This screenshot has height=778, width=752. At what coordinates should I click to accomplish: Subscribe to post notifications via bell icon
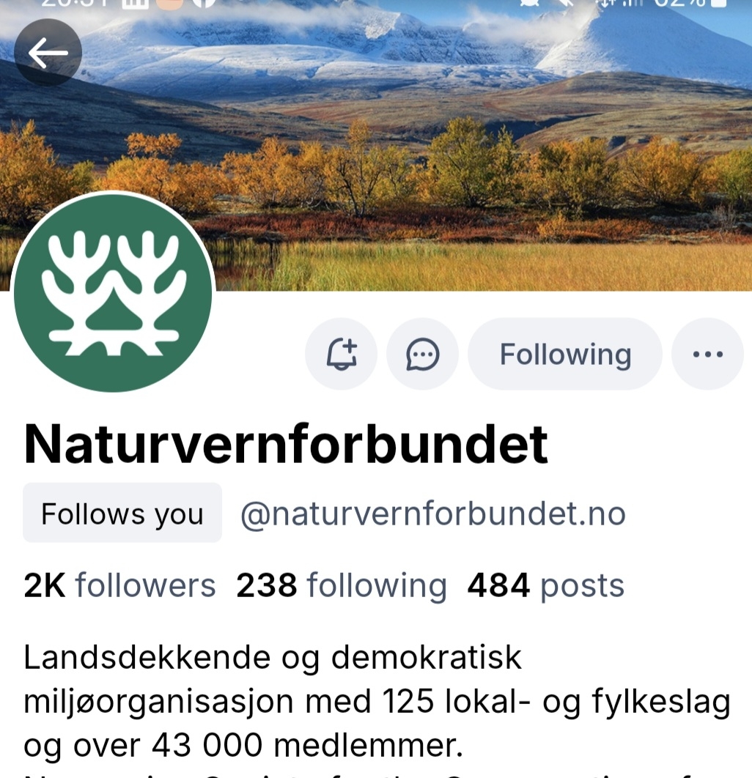341,354
